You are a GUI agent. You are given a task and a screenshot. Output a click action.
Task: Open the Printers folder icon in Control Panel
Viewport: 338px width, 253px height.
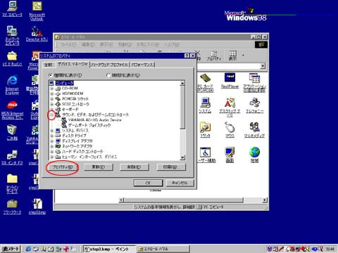coord(205,128)
